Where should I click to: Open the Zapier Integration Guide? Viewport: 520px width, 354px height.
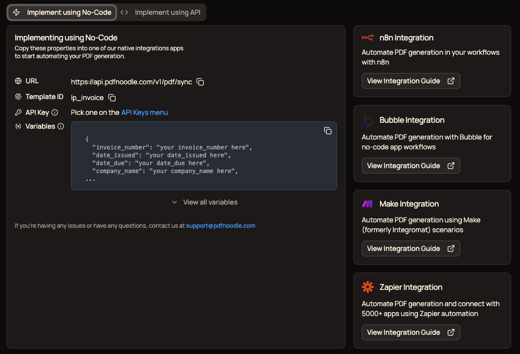click(411, 332)
